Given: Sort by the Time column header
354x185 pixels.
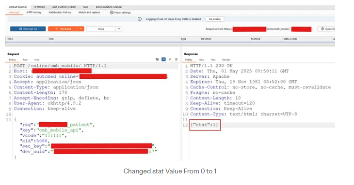Looking at the screenshot, I should (10, 39).
